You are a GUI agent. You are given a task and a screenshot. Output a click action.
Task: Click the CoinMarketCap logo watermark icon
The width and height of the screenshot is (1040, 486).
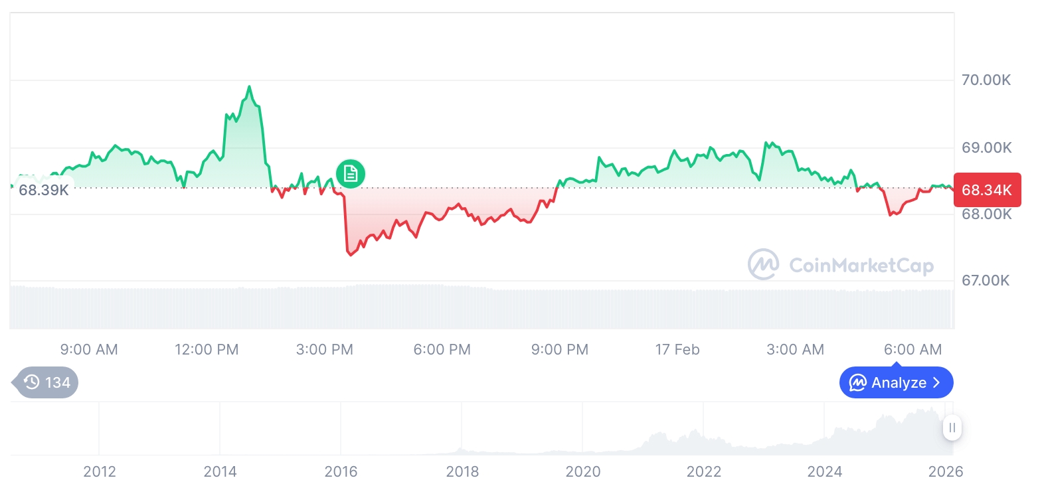pyautogui.click(x=763, y=265)
